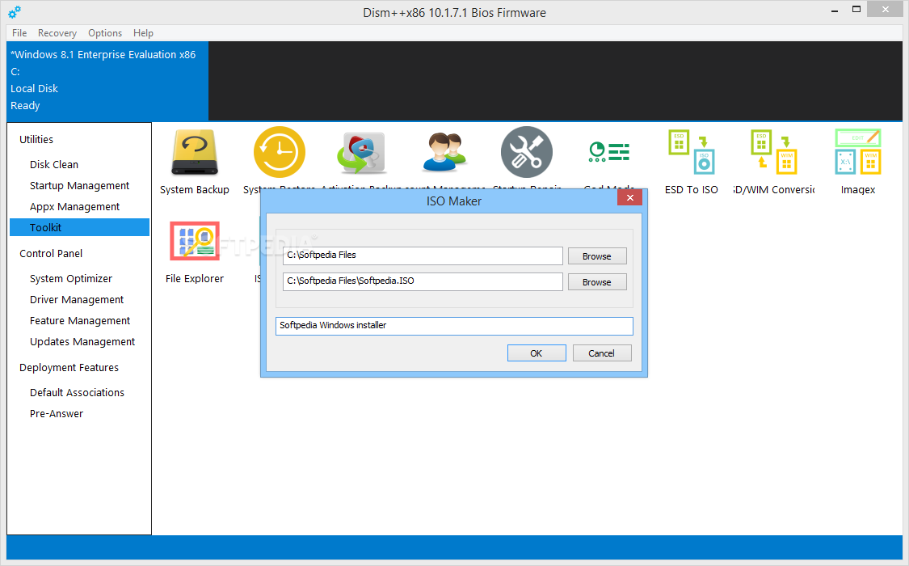Click the Control Panel section heading
This screenshot has width=909, height=566.
(50, 253)
